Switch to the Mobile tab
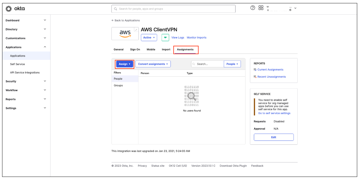This screenshot has height=179, width=359. [x=151, y=50]
